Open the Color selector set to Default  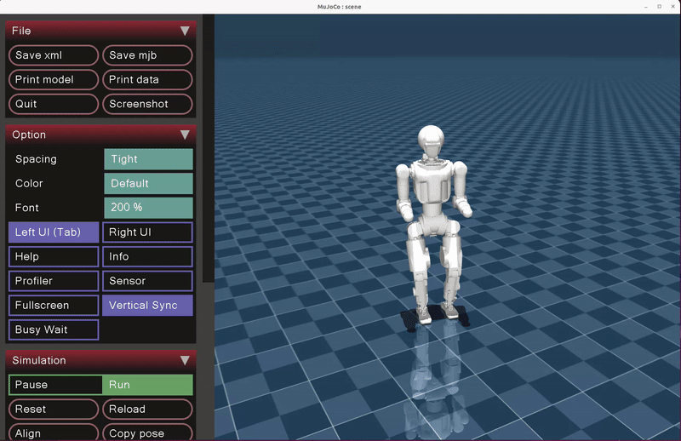148,183
